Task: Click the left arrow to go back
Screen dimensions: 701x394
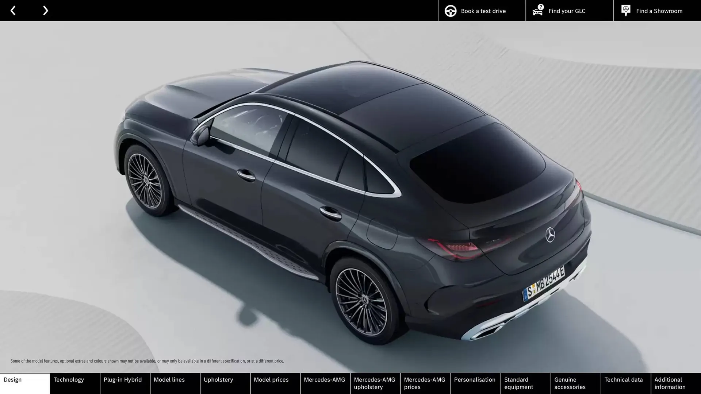Action: [13, 10]
